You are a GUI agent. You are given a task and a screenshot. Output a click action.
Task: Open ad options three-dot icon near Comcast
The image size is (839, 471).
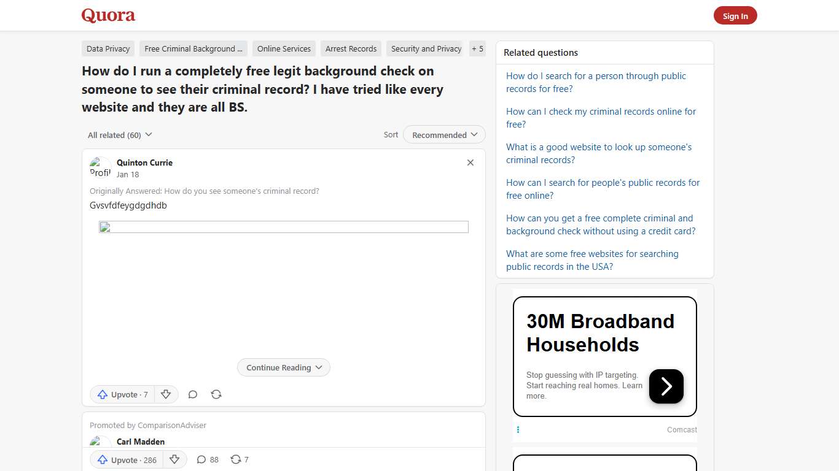click(518, 430)
